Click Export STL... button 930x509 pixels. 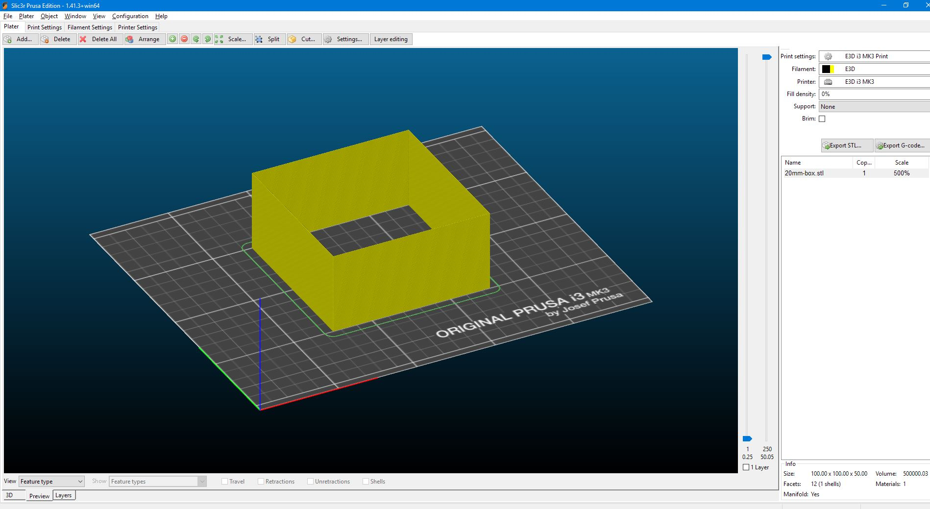coord(847,145)
